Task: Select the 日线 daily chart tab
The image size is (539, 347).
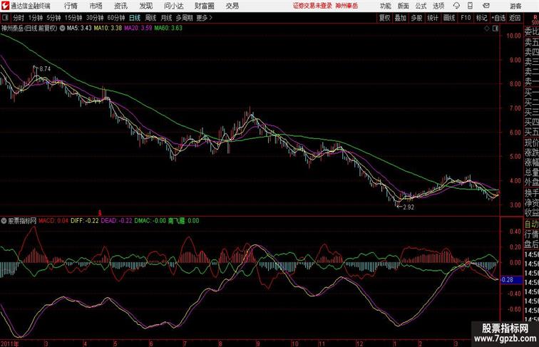Action: point(135,18)
